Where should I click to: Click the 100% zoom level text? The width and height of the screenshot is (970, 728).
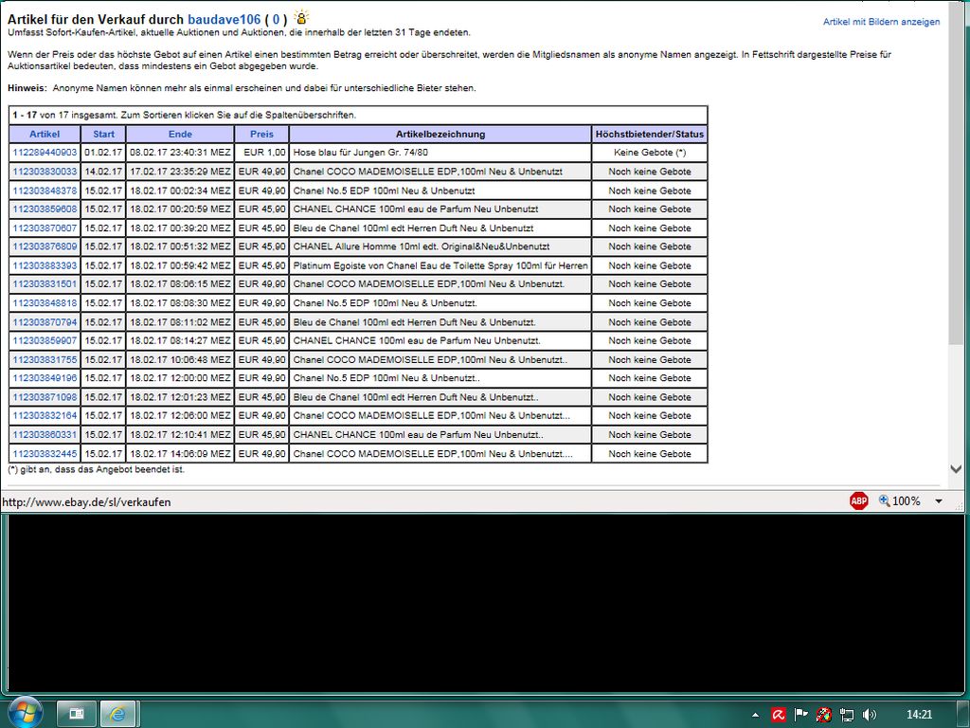click(x=907, y=500)
